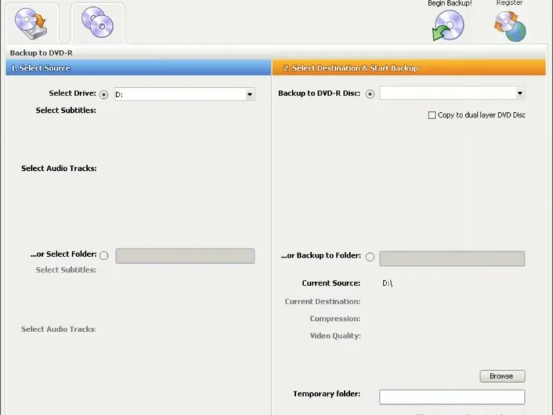Screen dimensions: 553x415
Task: Choose the or Backup to Folder radio
Action: [x=370, y=257]
